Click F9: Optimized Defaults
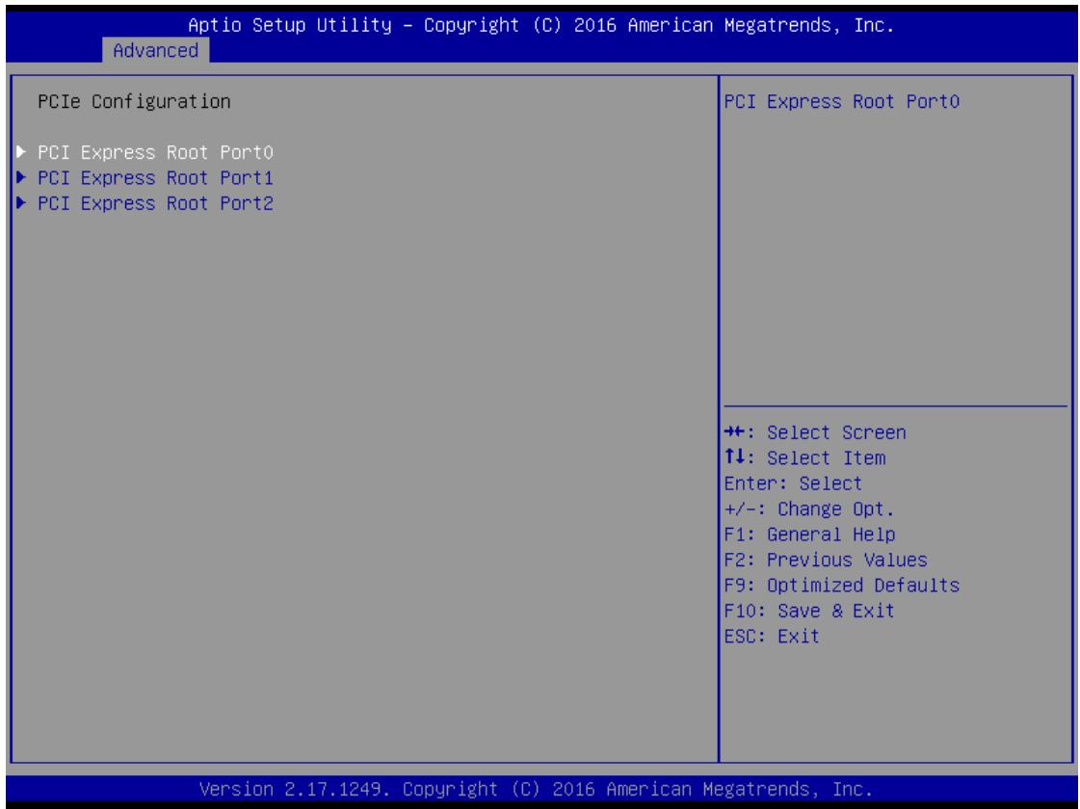The image size is (1080, 809). [842, 586]
